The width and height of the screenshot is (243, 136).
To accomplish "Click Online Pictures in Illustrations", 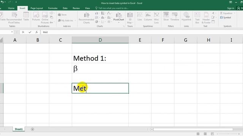I will [x=45, y=18].
